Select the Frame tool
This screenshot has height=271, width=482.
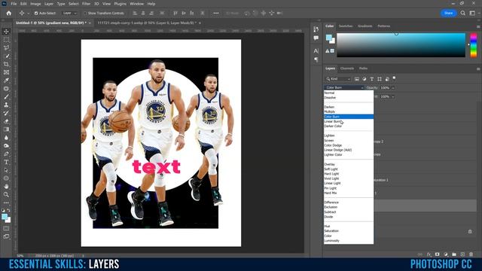click(x=6, y=72)
